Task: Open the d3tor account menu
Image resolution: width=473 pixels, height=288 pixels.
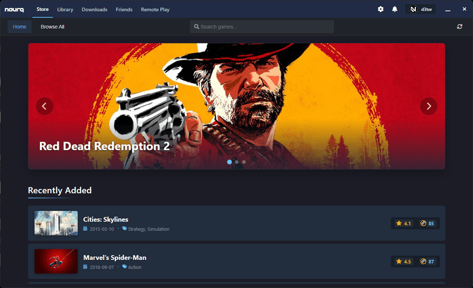Action: pos(420,9)
